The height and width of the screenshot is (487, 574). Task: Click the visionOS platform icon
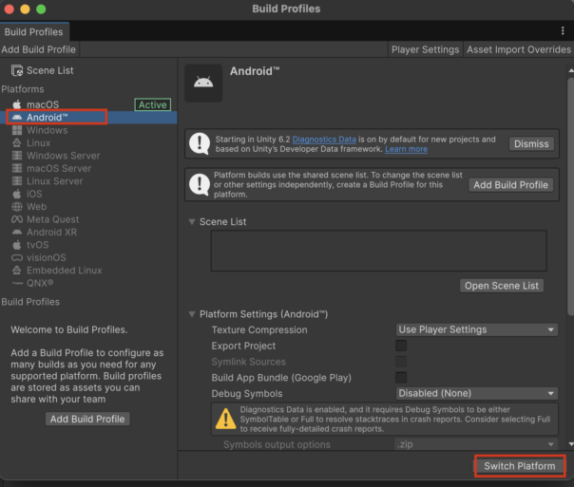tap(17, 257)
